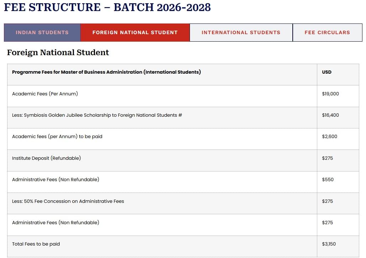This screenshot has height=258, width=366.
Task: Select the $16,400 scholarship amount
Action: [x=330, y=115]
